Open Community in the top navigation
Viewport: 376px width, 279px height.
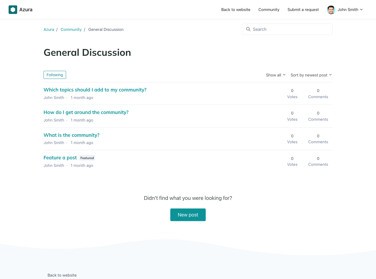pos(269,10)
